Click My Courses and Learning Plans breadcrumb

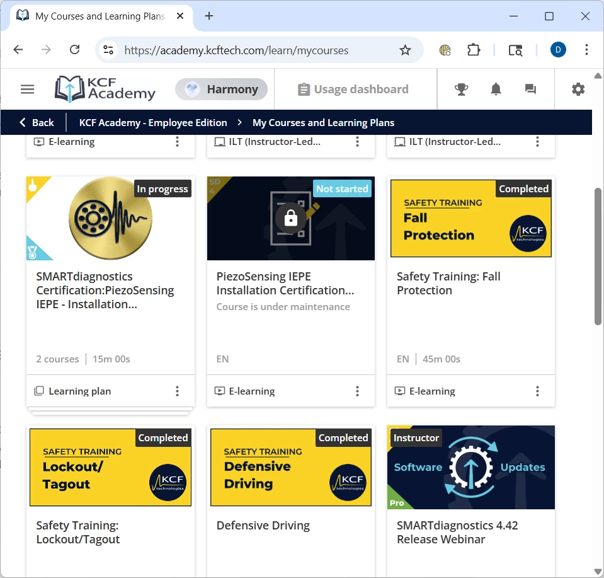coord(323,123)
